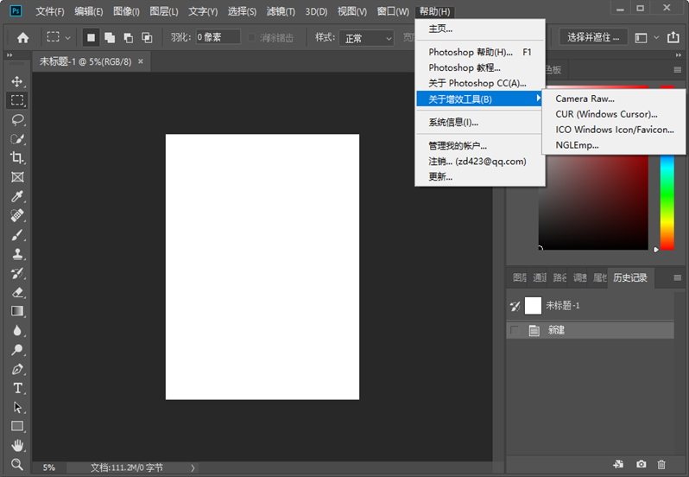Select the Path Selection tool

point(17,408)
